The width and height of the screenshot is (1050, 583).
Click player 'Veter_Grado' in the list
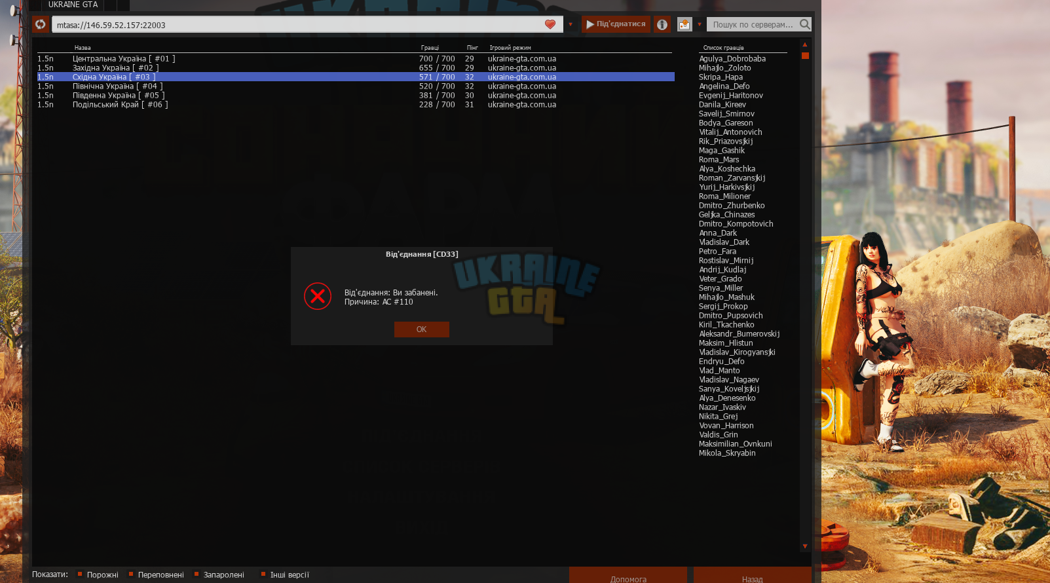(721, 278)
